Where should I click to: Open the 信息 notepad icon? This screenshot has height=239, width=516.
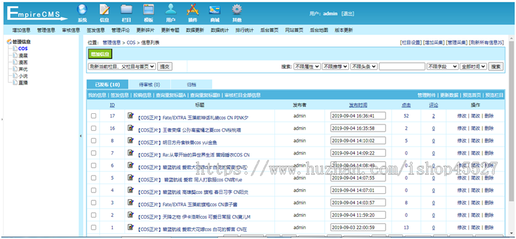(104, 10)
